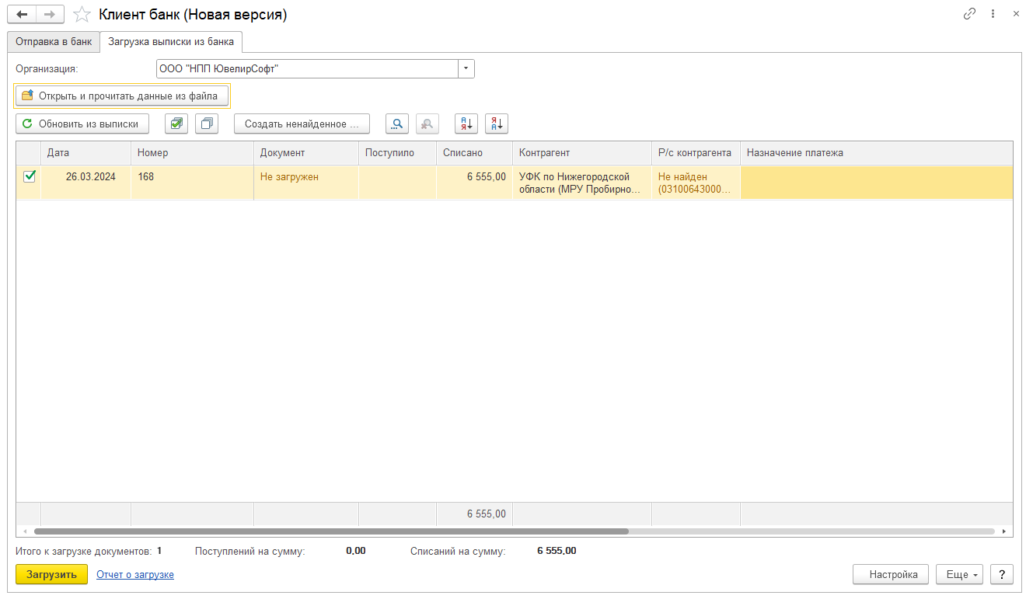Screen dimensions: 1026x599
Task: Open the find magnifier icon
Action: pyautogui.click(x=397, y=124)
